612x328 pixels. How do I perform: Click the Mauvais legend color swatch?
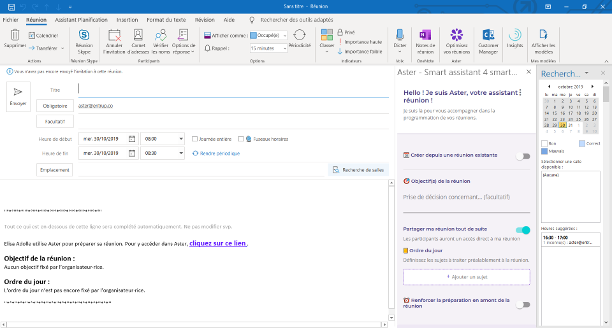coord(544,152)
